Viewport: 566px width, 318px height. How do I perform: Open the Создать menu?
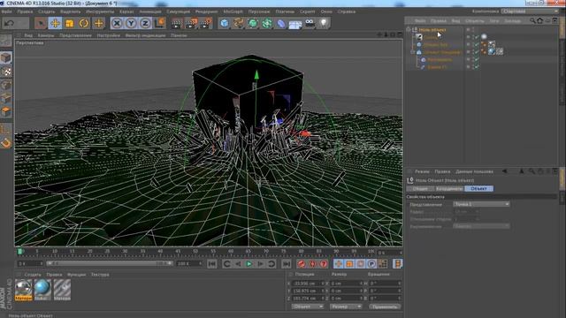tap(46, 11)
